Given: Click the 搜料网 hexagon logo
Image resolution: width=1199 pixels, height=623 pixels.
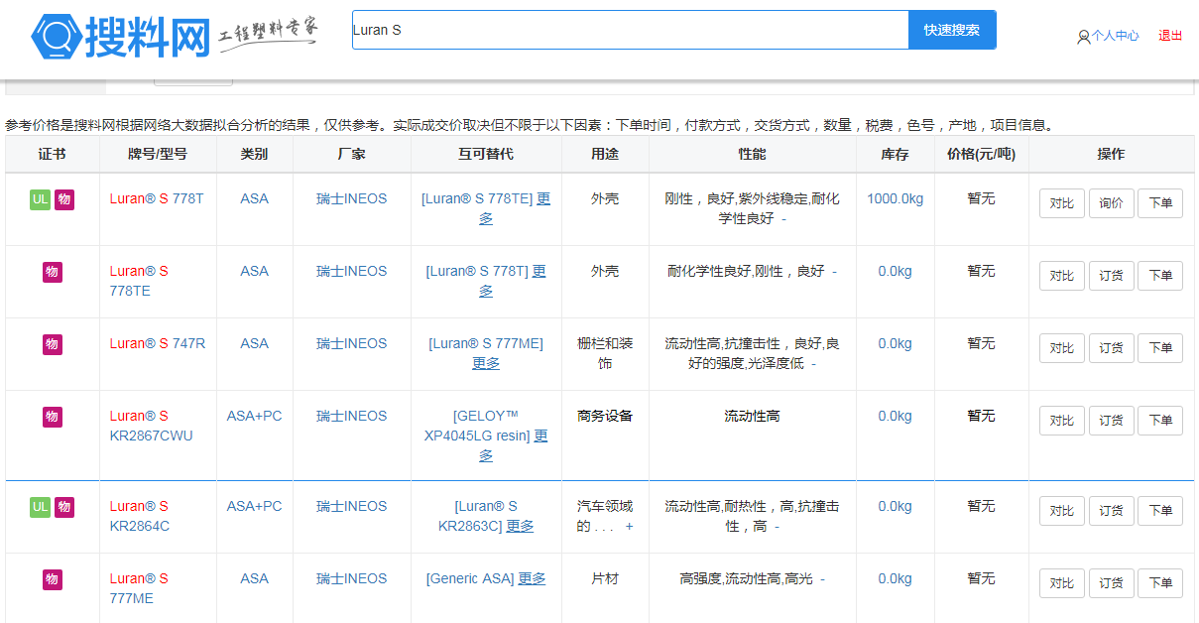Looking at the screenshot, I should click(x=57, y=37).
